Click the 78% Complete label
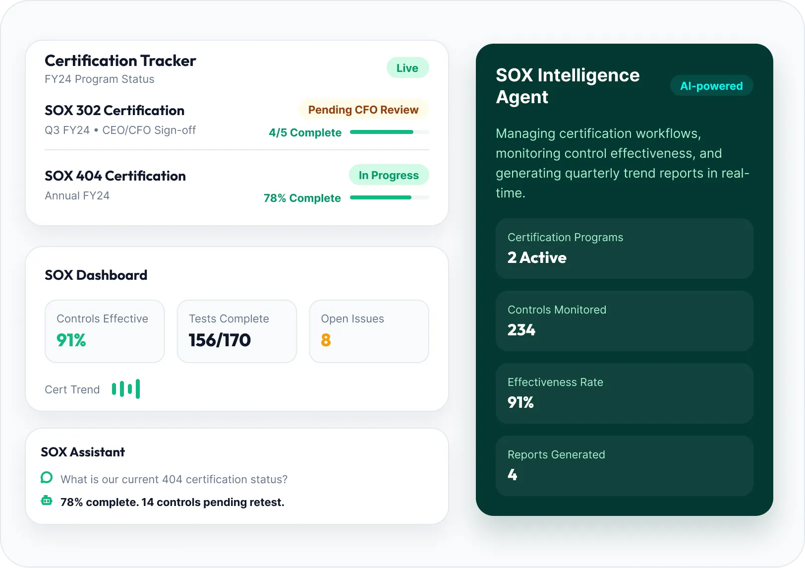Viewport: 805px width, 568px height. (302, 198)
